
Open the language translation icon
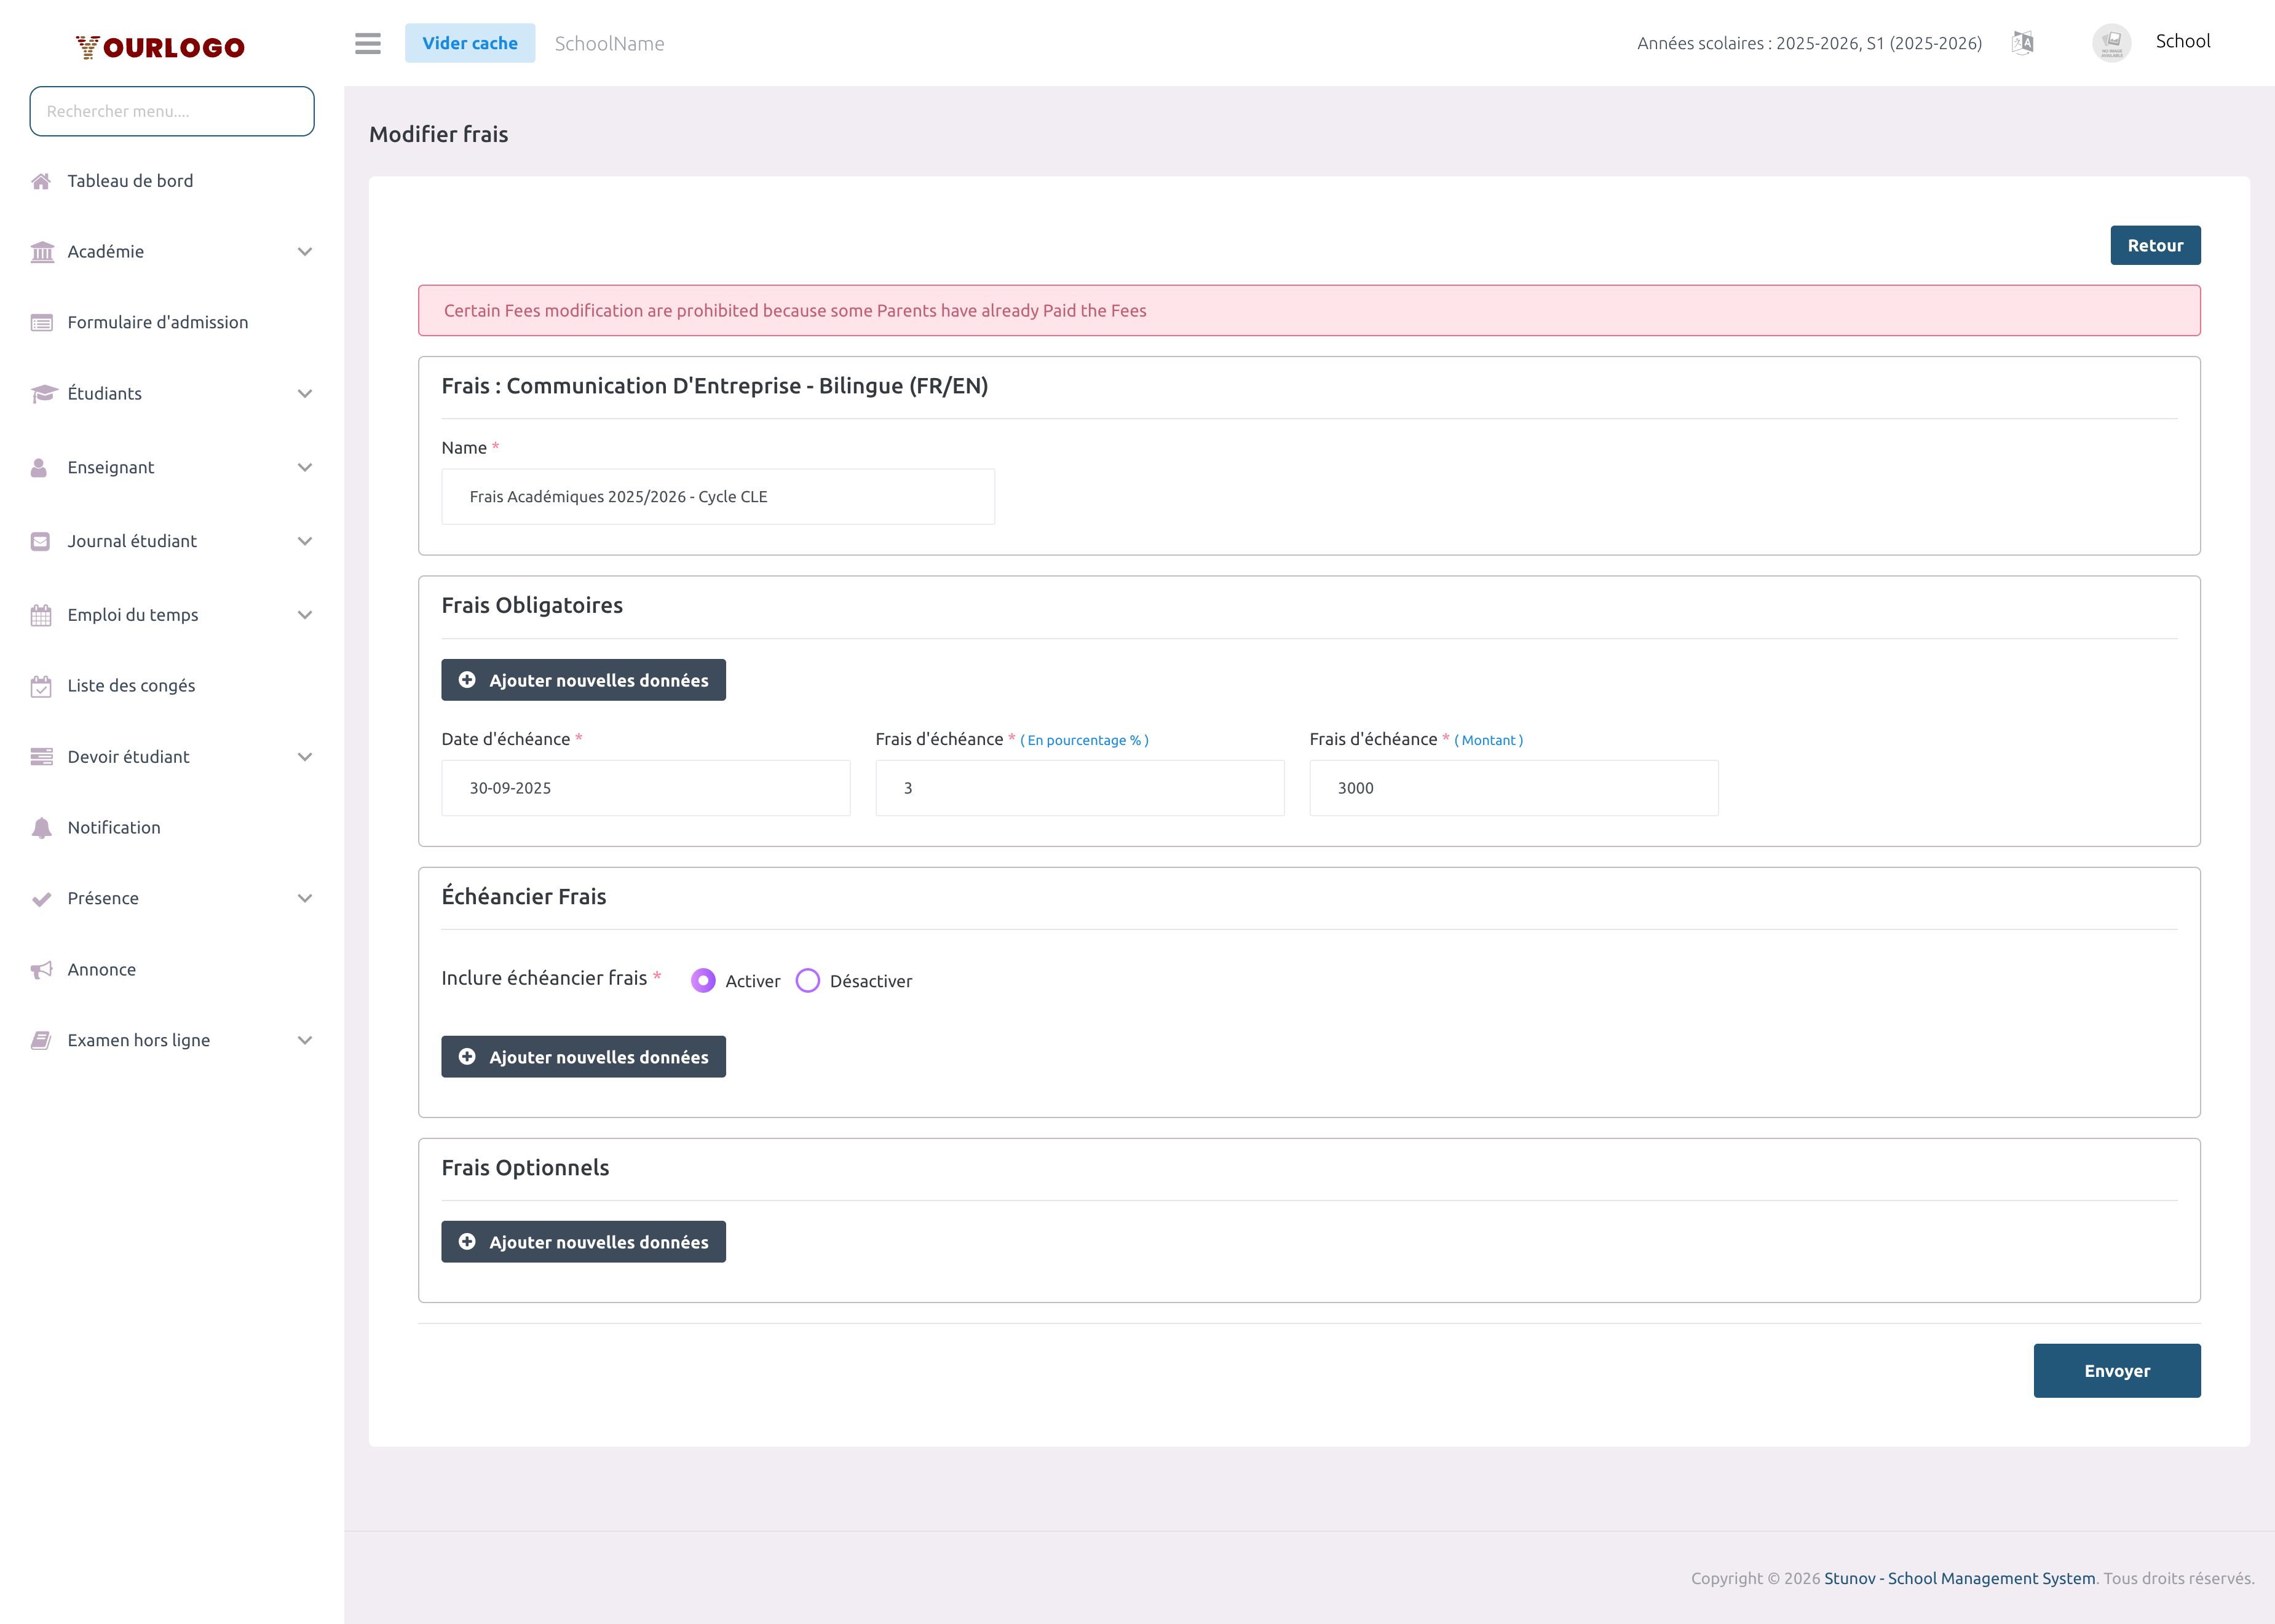click(2022, 42)
